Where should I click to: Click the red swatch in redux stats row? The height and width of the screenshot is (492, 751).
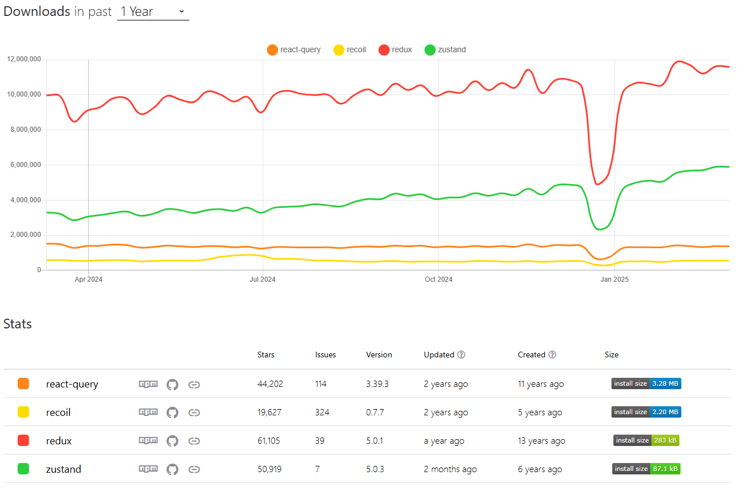tap(23, 441)
